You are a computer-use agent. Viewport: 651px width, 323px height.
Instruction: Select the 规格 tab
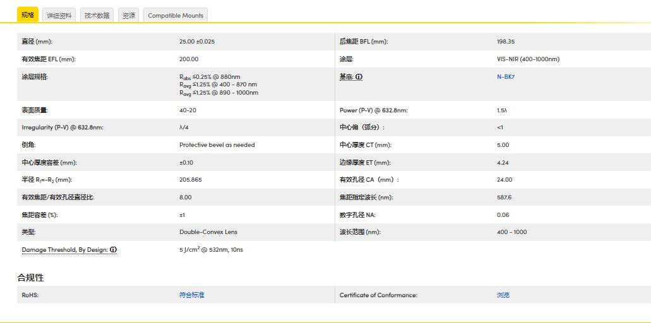click(x=28, y=15)
